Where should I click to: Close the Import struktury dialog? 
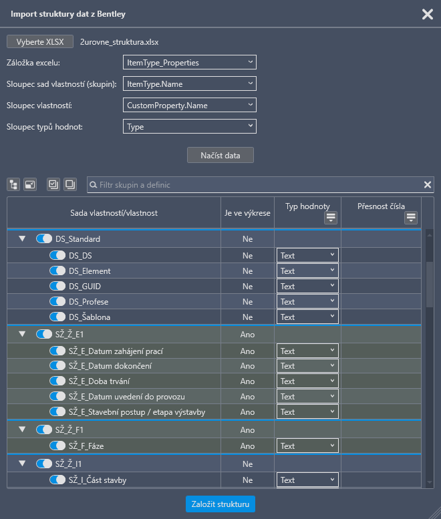428,14
